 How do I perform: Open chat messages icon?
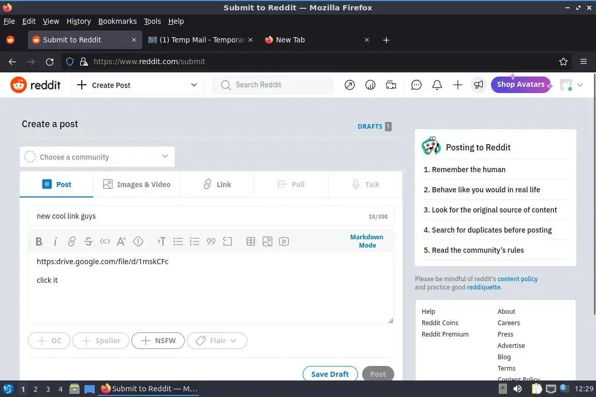[416, 85]
